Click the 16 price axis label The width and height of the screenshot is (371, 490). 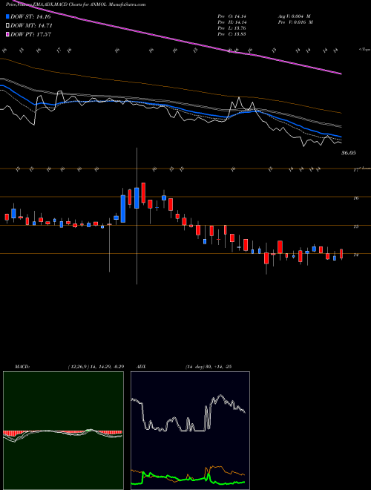pos(355,198)
